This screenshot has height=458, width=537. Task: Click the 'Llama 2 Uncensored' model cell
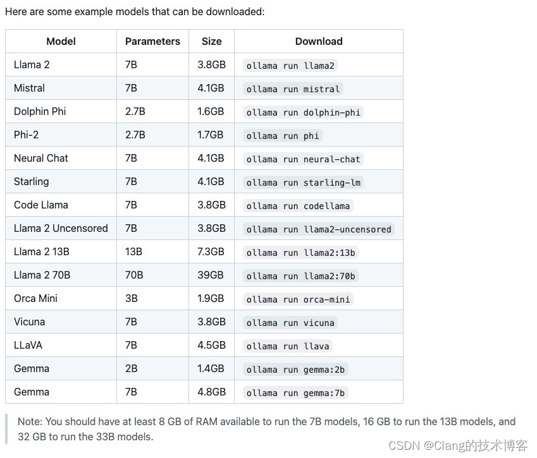[61, 228]
